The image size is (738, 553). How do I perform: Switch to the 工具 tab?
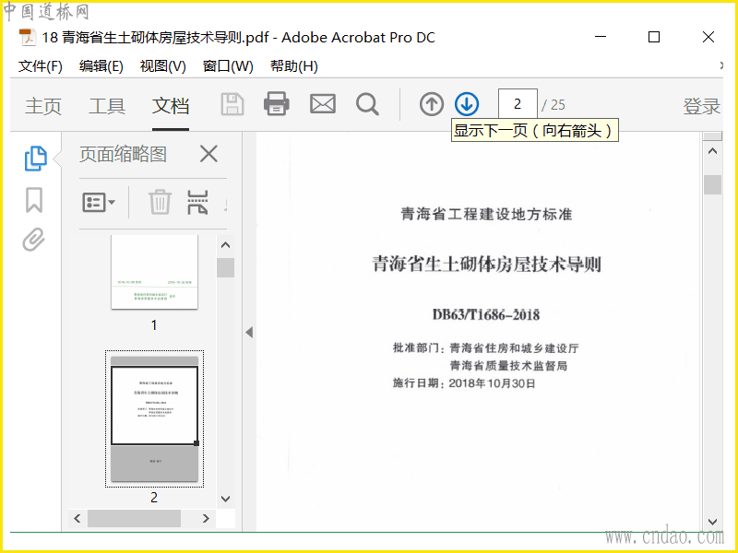(107, 106)
